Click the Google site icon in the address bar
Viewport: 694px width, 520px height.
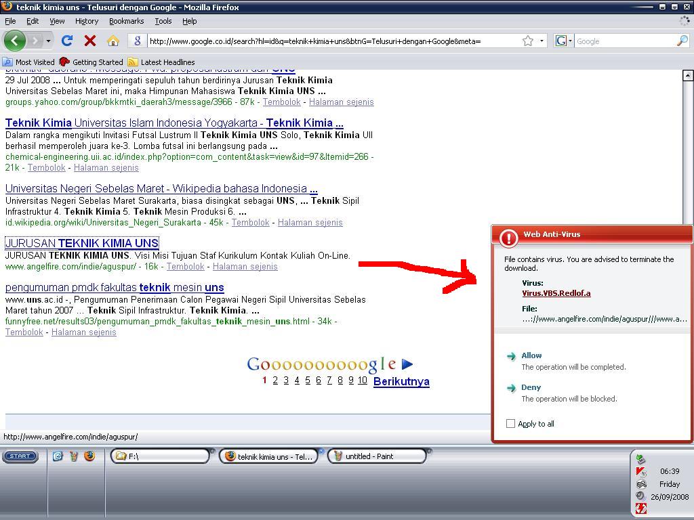(x=137, y=41)
